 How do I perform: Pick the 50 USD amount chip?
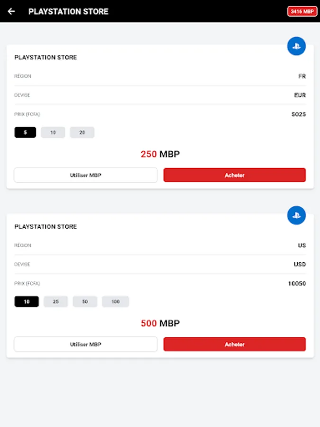point(85,302)
